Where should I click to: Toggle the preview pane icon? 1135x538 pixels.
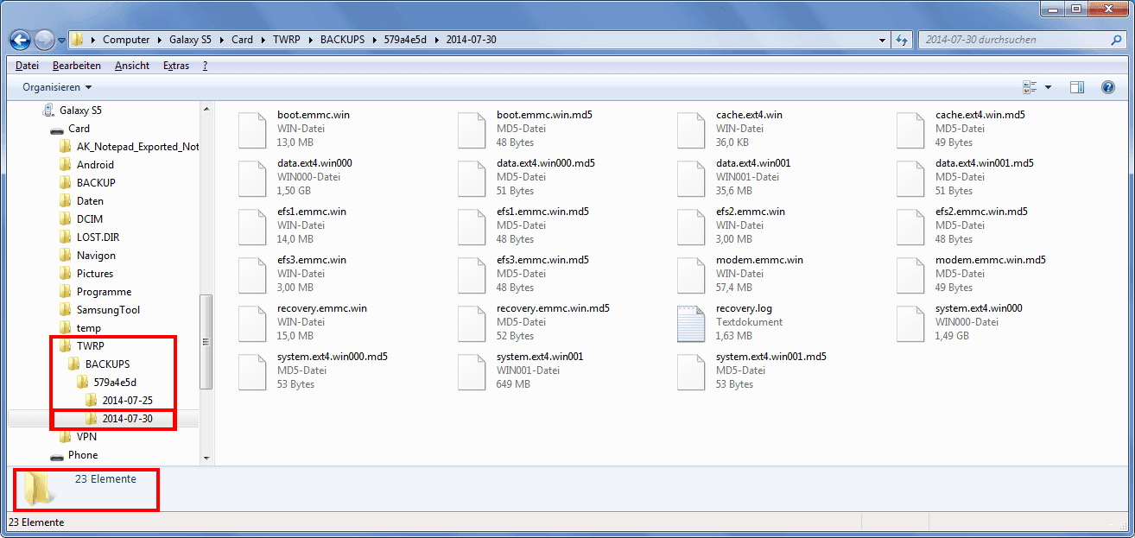pos(1077,87)
